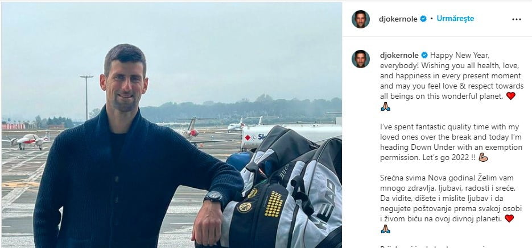The width and height of the screenshot is (532, 248).
Task: Click the airport post photo
Action: tap(171, 125)
